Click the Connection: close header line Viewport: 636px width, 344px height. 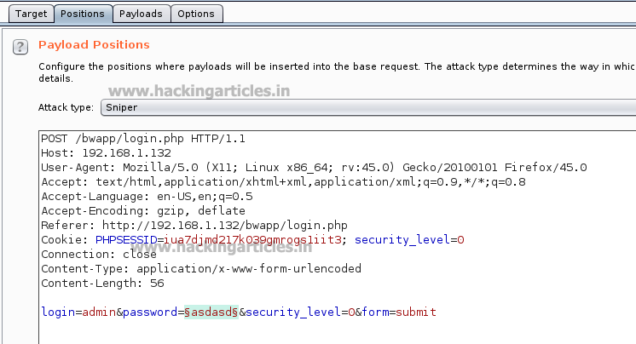99,254
